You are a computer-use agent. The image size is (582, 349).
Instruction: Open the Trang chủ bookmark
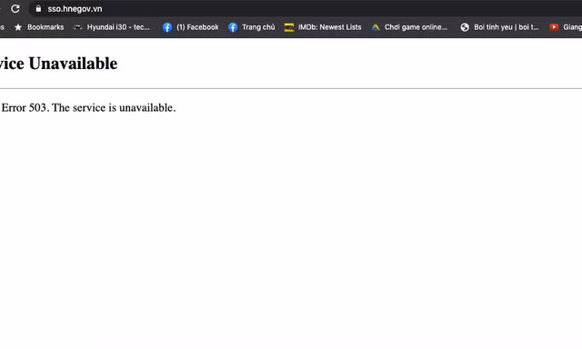pyautogui.click(x=251, y=27)
